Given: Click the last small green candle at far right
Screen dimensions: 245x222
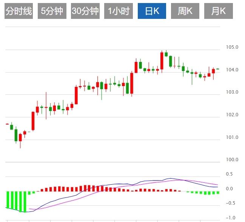Looking at the screenshot, I should (218, 69).
